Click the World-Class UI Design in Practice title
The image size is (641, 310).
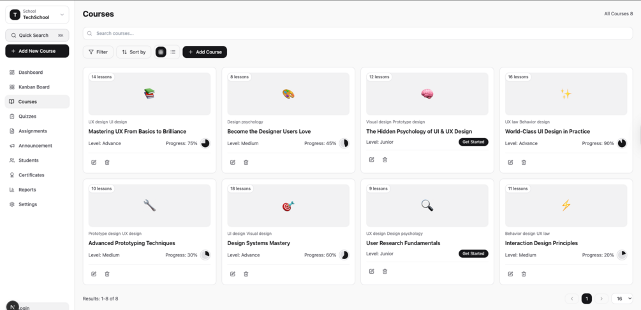tap(547, 131)
